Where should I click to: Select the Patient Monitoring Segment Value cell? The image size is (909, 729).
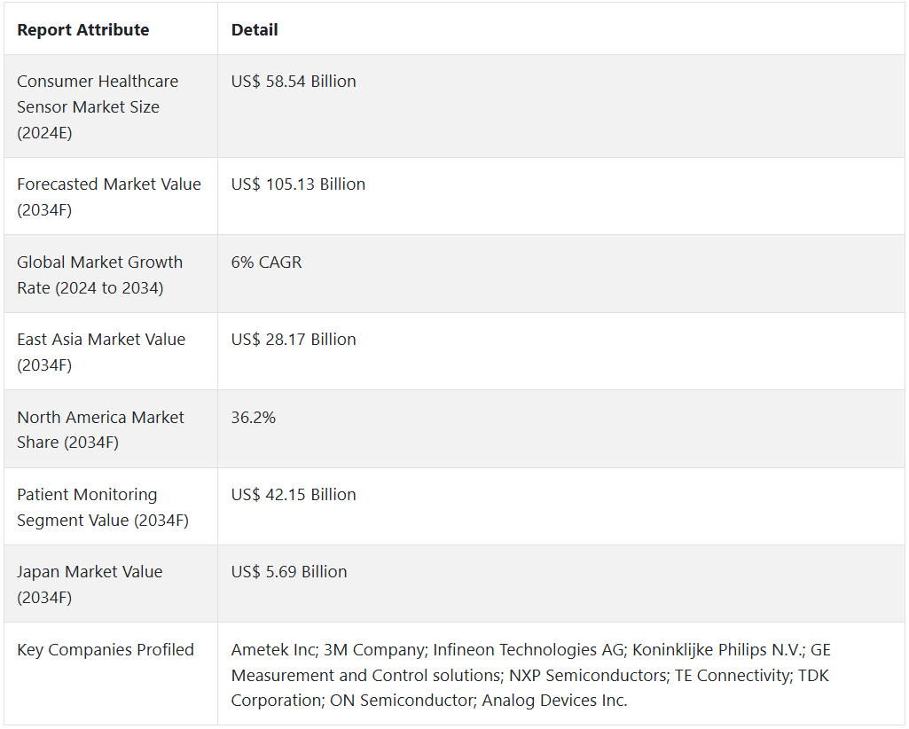(102, 506)
